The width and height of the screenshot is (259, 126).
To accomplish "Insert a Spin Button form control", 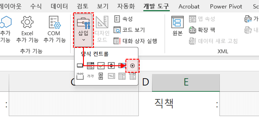I will (111, 65).
